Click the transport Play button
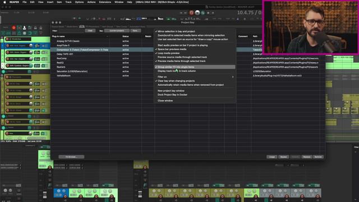The height and width of the screenshot is (202, 359). click(x=197, y=13)
